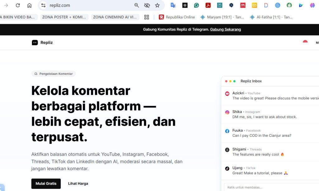
Task: Open the blue play-arrow extension icon
Action: [x=301, y=5]
